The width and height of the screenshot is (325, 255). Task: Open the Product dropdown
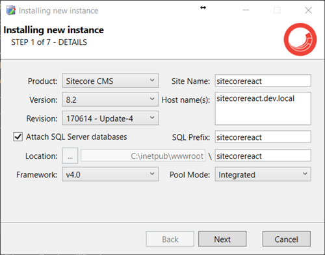[x=110, y=81]
